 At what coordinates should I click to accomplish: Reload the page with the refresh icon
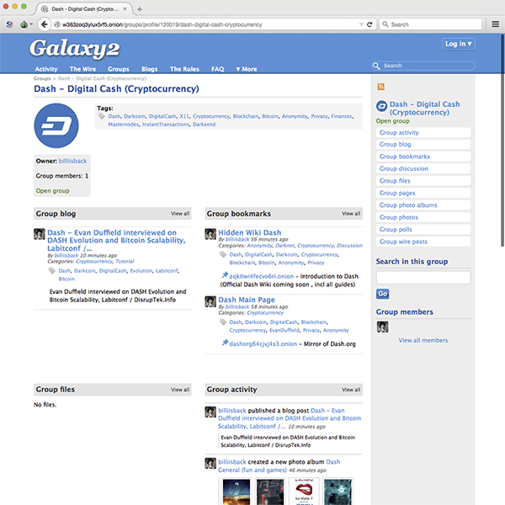(x=369, y=24)
